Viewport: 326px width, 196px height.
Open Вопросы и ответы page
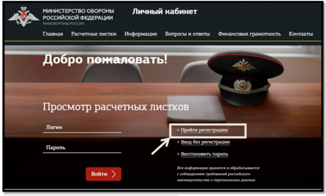(187, 34)
